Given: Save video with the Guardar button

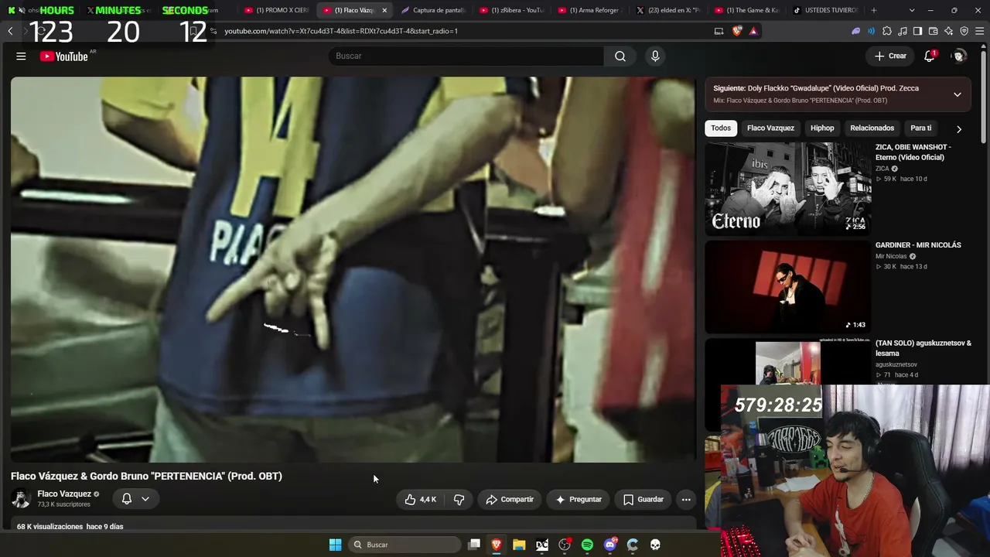Looking at the screenshot, I should click(x=643, y=500).
